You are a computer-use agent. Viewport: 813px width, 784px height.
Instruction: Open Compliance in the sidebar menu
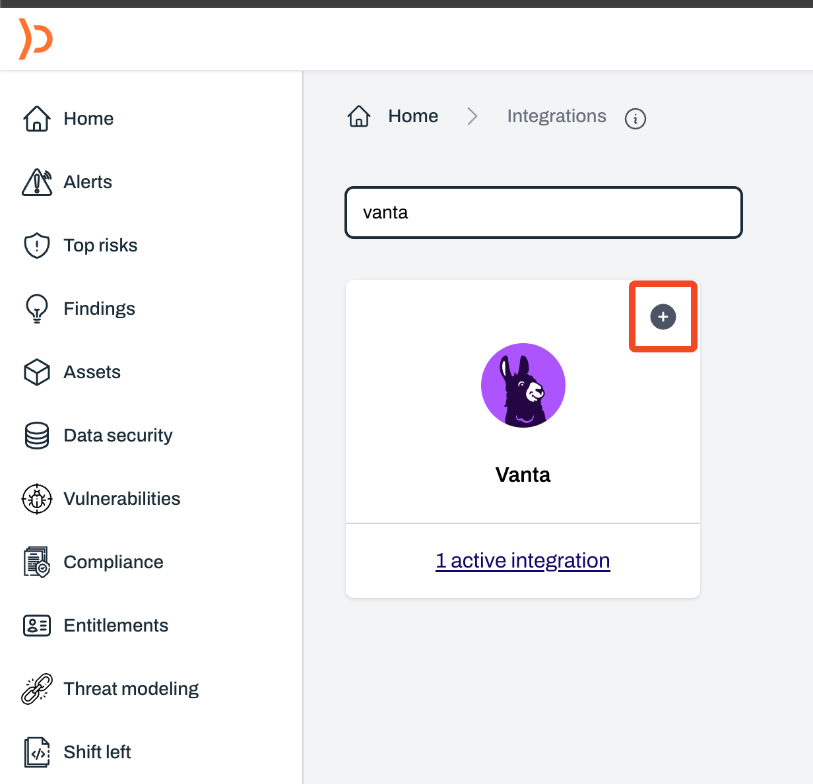(x=114, y=562)
